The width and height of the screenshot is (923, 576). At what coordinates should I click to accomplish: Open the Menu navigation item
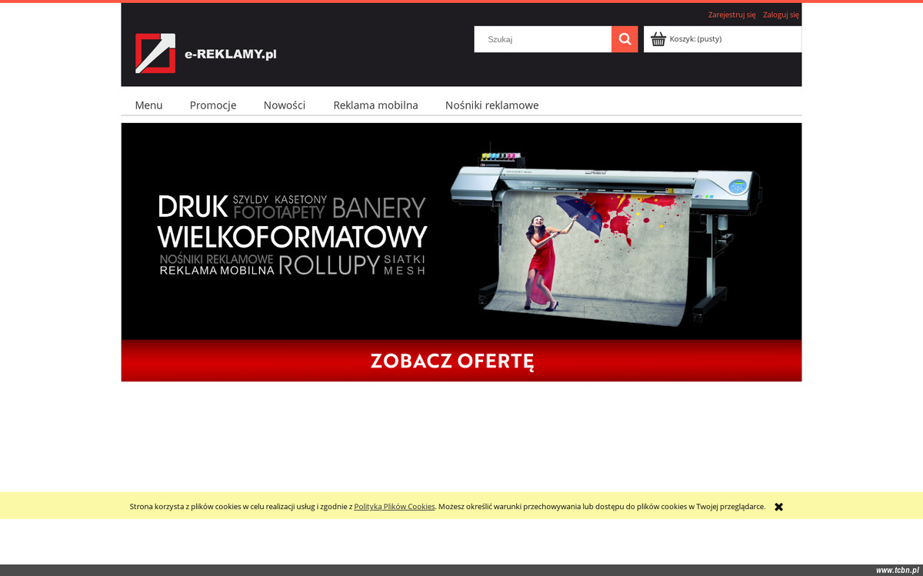(x=148, y=105)
